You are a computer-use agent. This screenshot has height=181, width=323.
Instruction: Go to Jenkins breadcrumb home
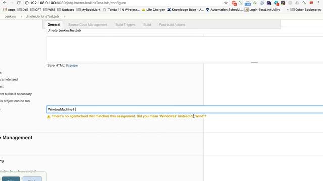pos(10,16)
